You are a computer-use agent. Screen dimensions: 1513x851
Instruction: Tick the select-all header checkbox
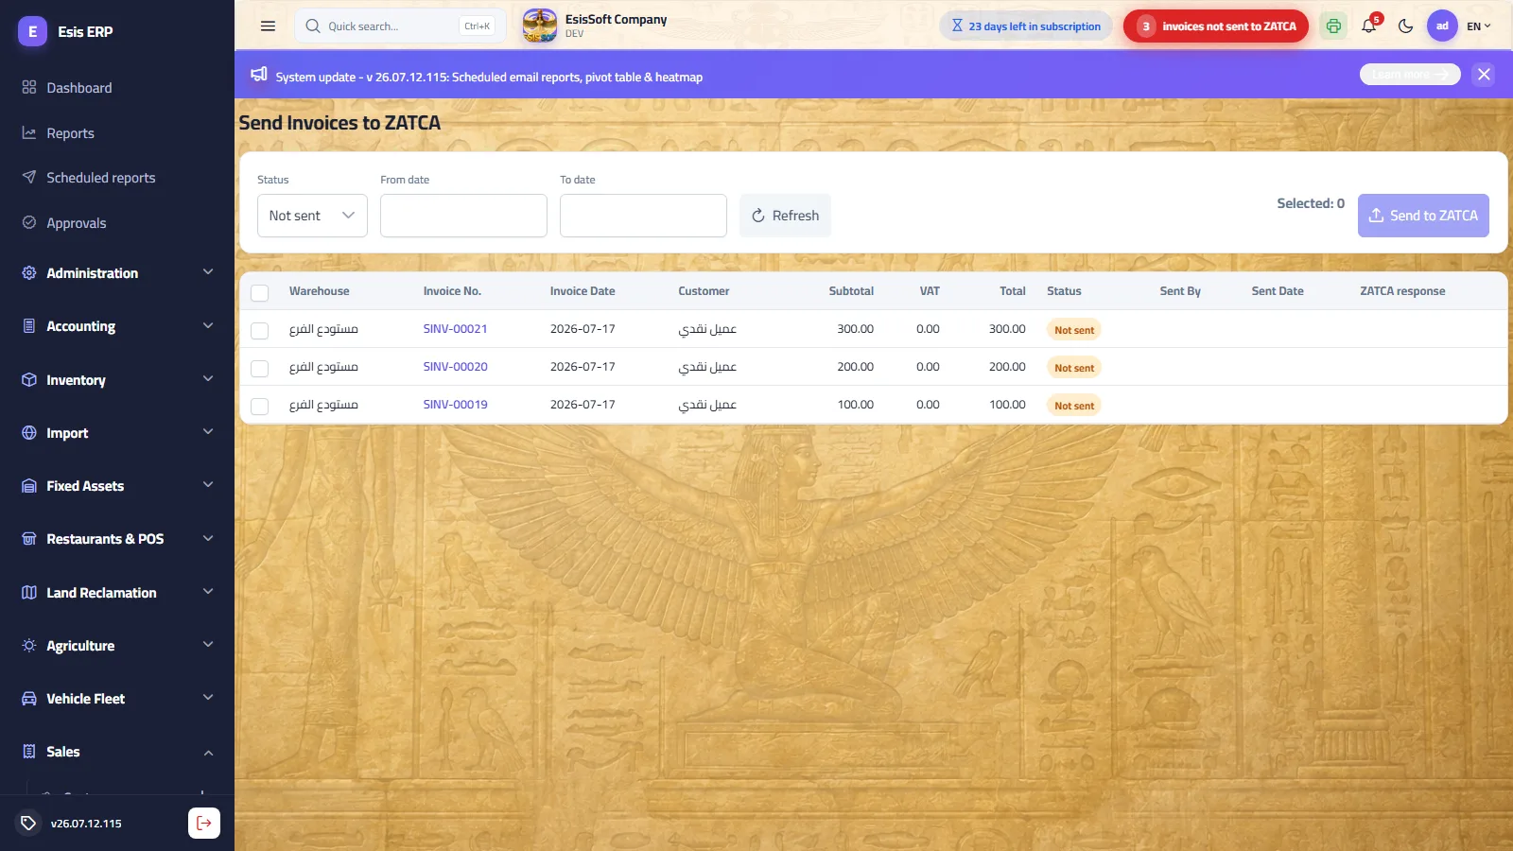coord(259,293)
